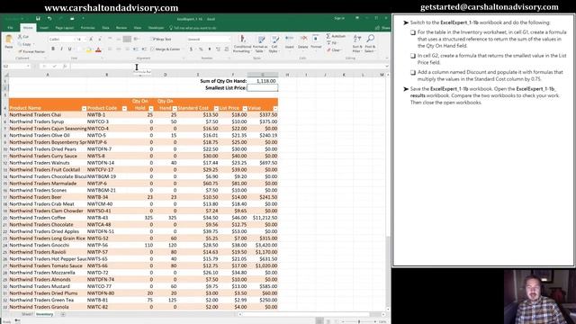
Task: Apply bold formatting to the cell
Action: [x=53, y=49]
